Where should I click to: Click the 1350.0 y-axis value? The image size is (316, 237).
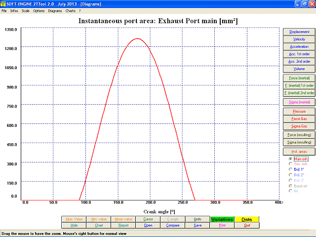11,30
